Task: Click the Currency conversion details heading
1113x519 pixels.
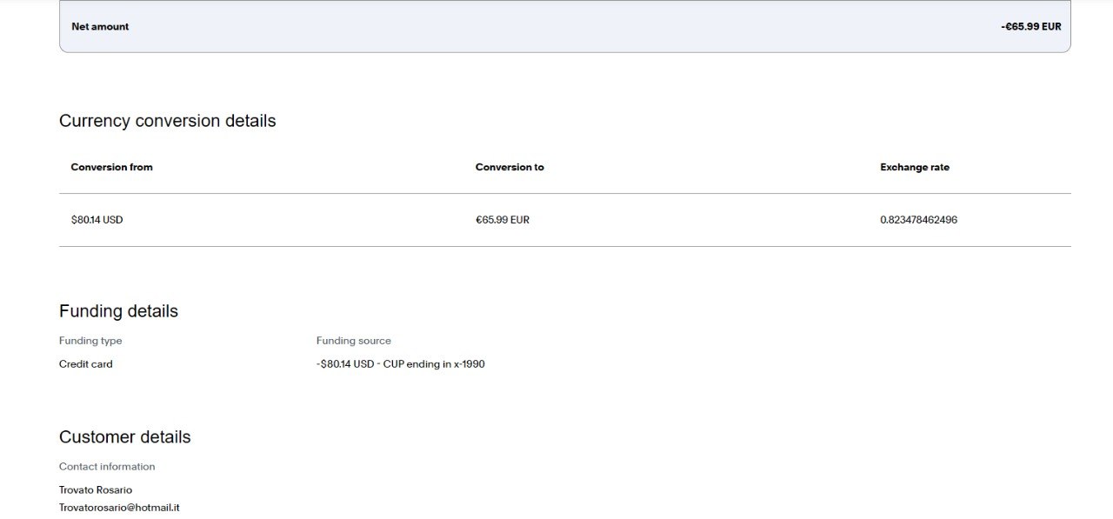Action: (167, 121)
